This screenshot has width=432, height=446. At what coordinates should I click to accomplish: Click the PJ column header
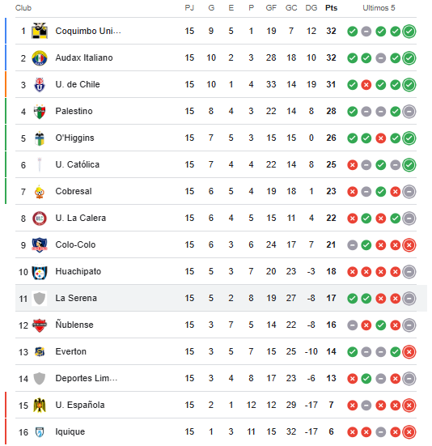point(189,8)
